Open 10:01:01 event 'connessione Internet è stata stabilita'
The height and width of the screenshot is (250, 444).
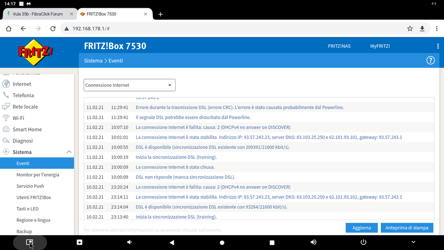coord(269,137)
